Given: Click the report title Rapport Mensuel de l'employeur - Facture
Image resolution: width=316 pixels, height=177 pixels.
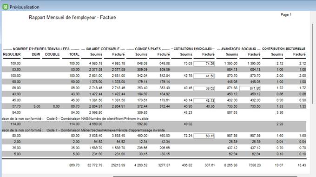Looking at the screenshot, I should 72,18.
